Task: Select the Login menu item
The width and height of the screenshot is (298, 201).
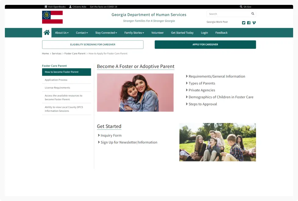Action: click(x=204, y=33)
